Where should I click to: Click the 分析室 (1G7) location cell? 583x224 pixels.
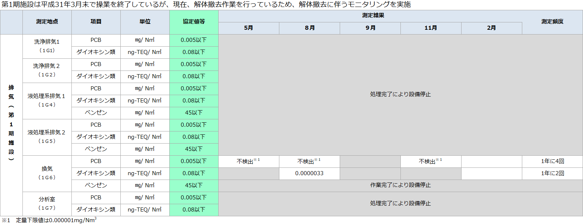pyautogui.click(x=47, y=204)
